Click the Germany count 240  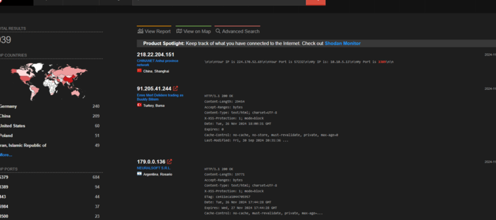(x=96, y=106)
